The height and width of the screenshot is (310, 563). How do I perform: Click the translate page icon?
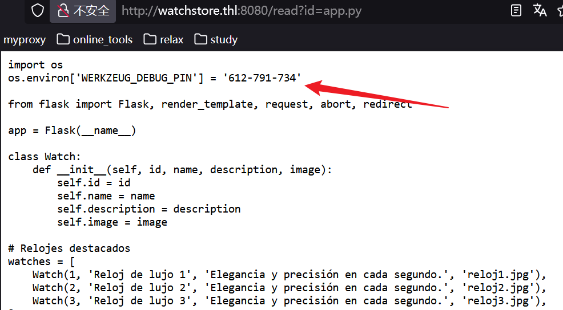(540, 11)
